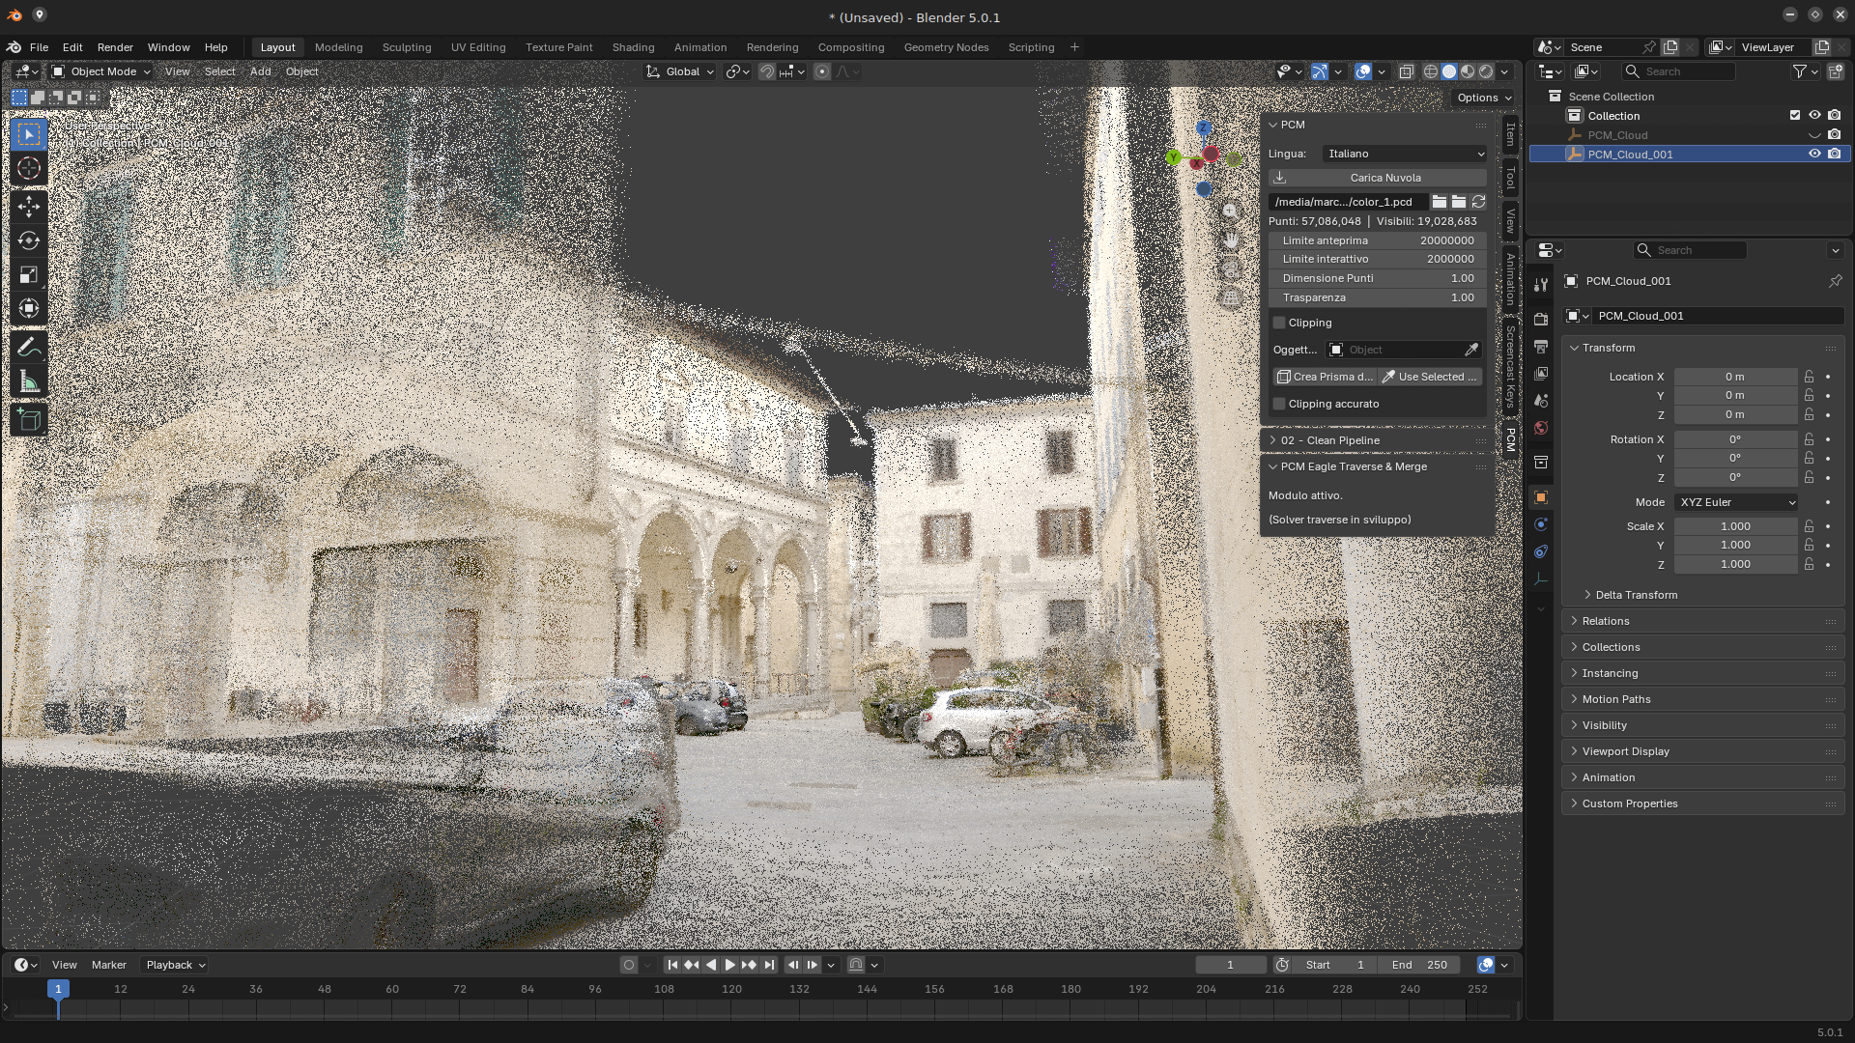The height and width of the screenshot is (1043, 1855).
Task: Open the World properties tab icon
Action: pos(1541,428)
